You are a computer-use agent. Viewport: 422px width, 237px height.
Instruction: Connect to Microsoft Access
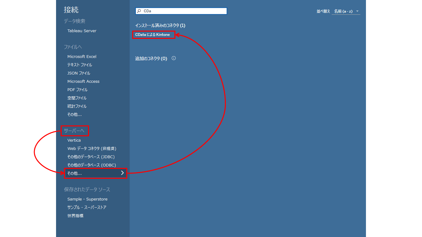(x=83, y=81)
